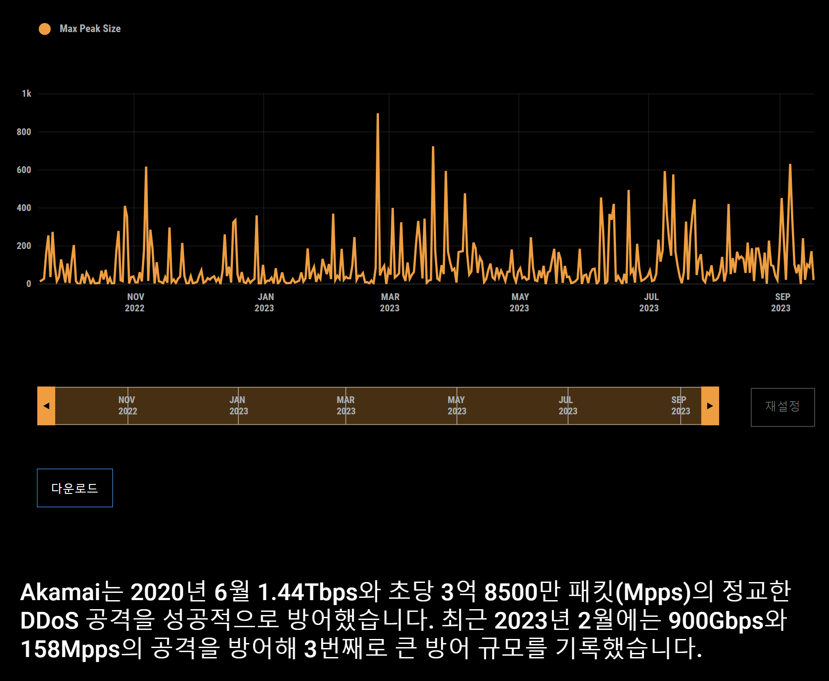Click the MAR 2023 label on the timeline slider
Viewport: 829px width, 681px height.
[346, 405]
